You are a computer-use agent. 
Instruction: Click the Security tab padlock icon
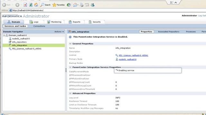click(x=90, y=22)
